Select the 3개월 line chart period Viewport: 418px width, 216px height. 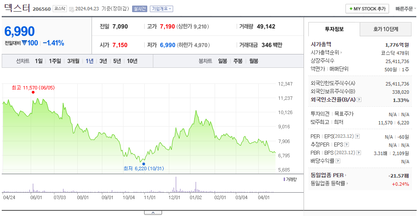[73, 61]
